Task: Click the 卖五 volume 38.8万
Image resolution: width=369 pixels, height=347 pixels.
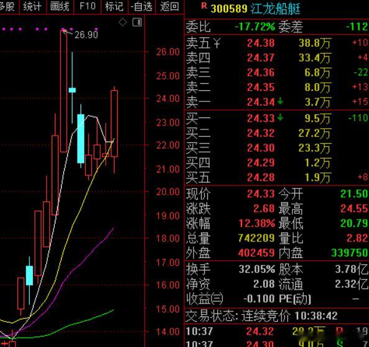Action: 315,44
